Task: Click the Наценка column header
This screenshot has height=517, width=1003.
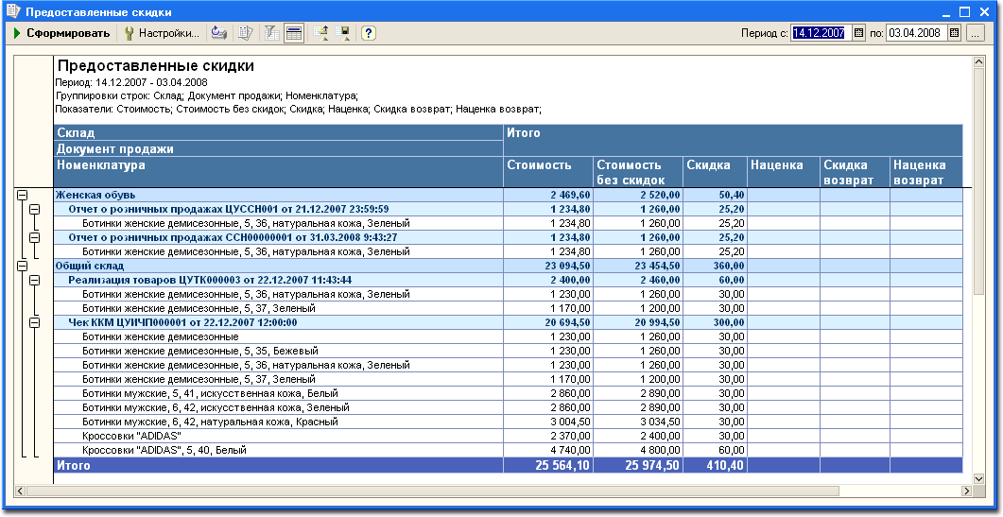Action: tap(784, 172)
